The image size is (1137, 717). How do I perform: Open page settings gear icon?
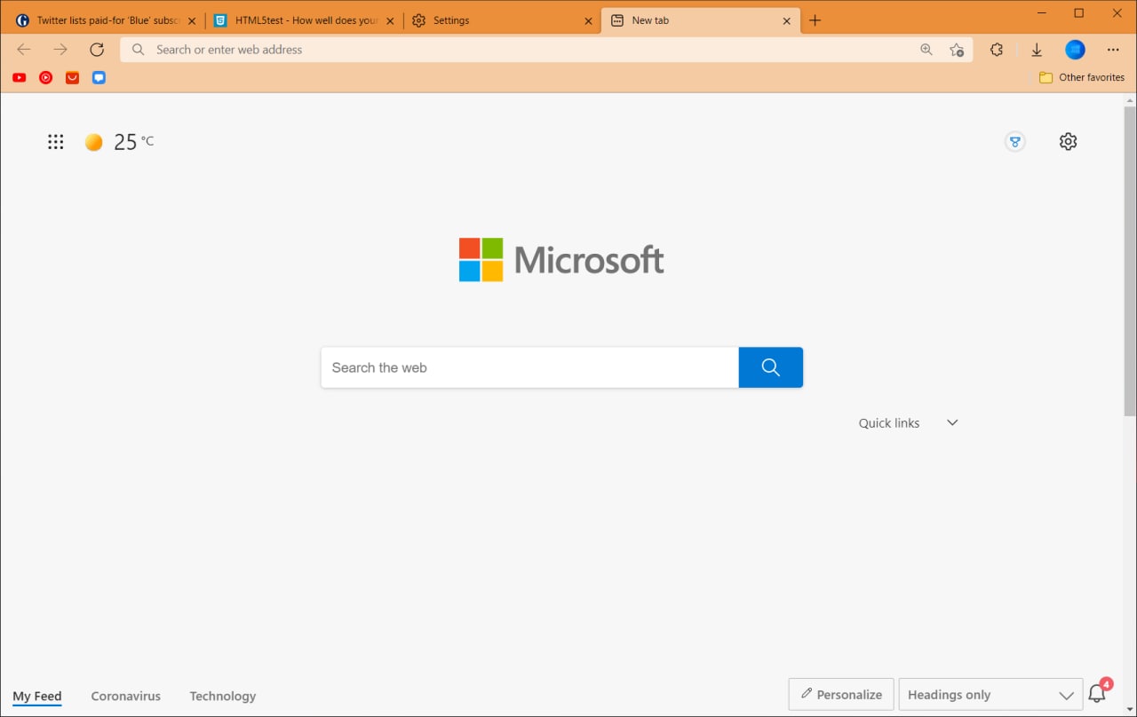1069,142
